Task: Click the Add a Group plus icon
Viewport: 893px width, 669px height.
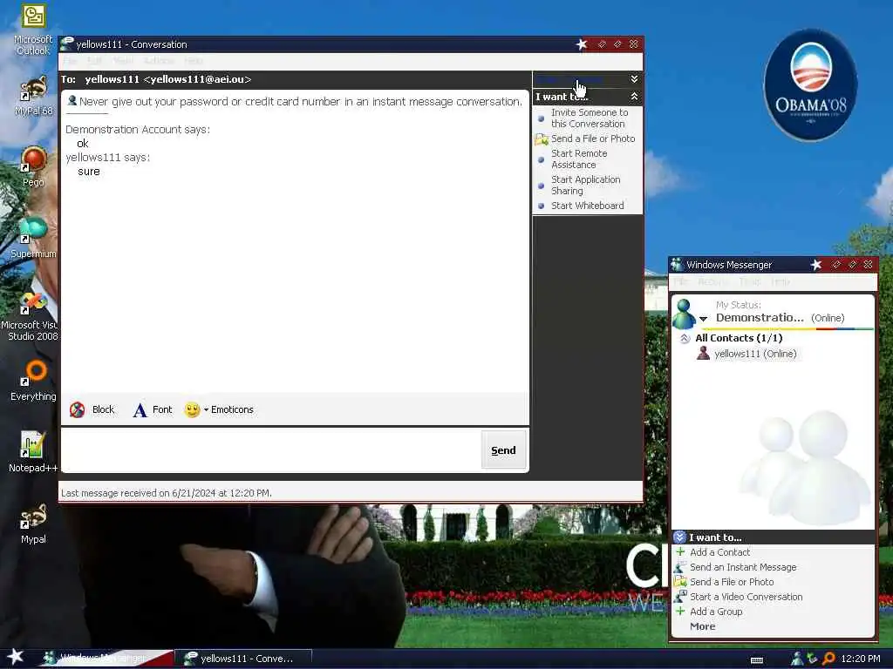Action: [680, 612]
